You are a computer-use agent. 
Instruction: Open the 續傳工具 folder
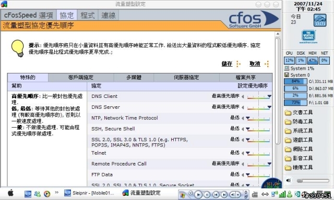pos(299,167)
